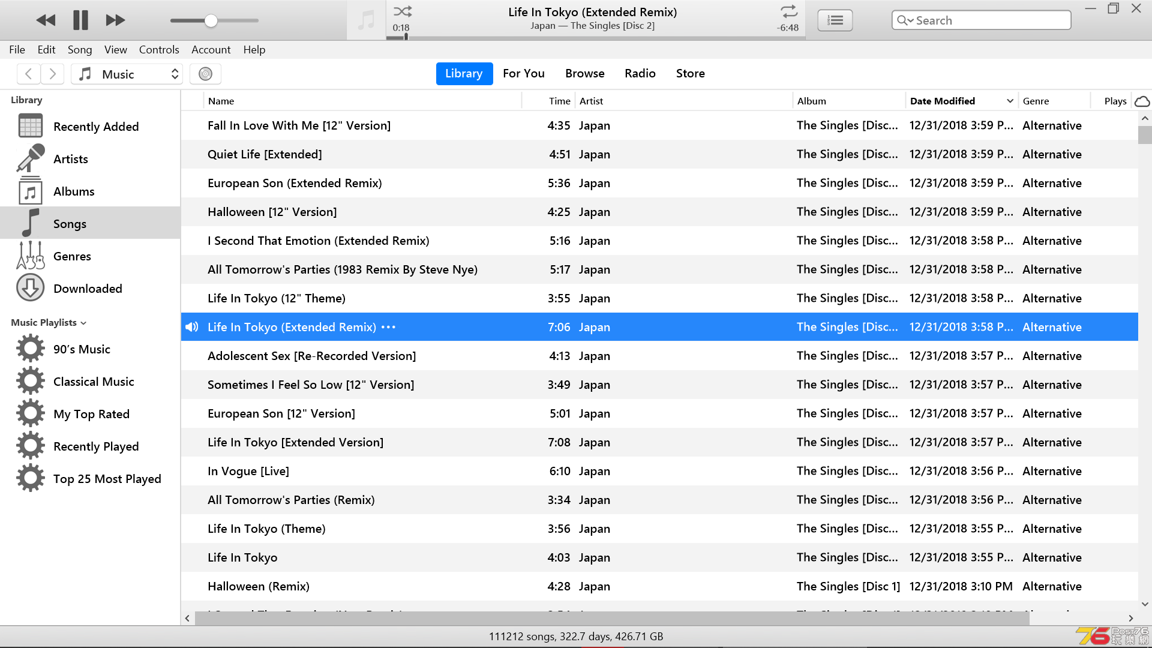This screenshot has height=648, width=1152.
Task: Select song In Vogue [Live]
Action: pos(659,471)
